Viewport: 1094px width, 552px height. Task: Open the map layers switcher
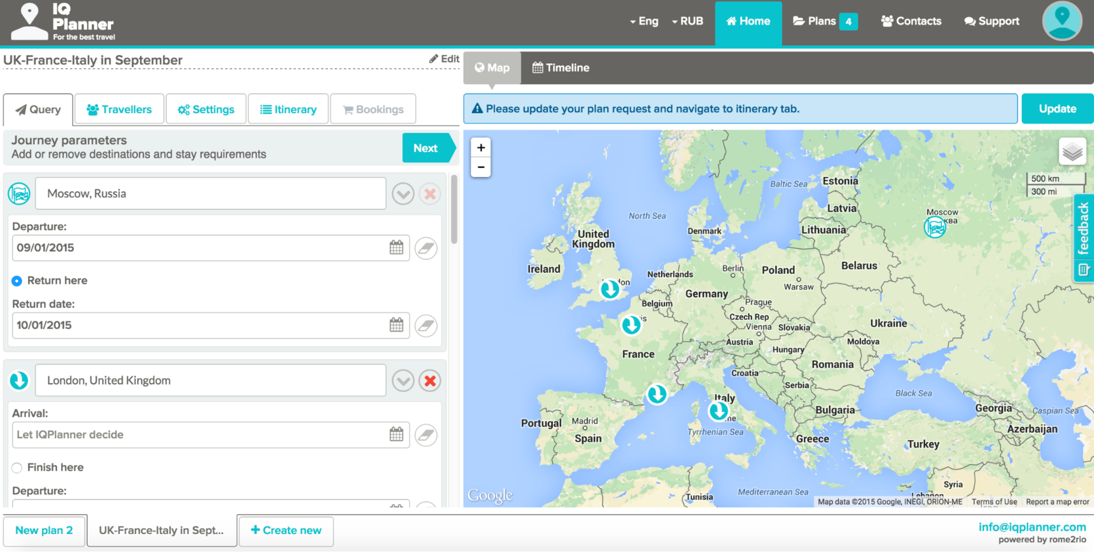(x=1072, y=151)
